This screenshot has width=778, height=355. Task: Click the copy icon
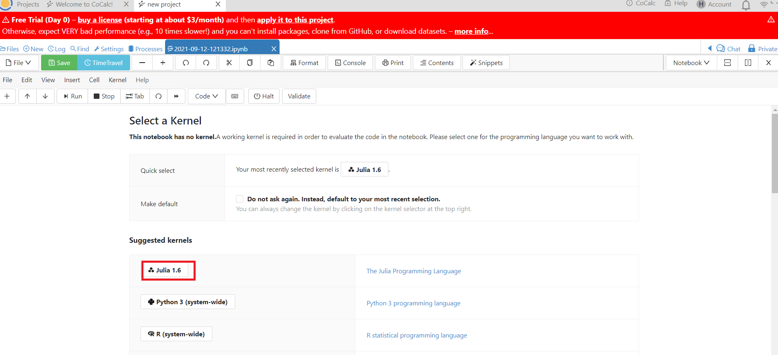click(x=250, y=63)
